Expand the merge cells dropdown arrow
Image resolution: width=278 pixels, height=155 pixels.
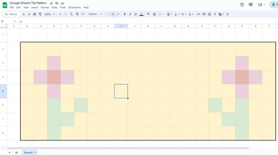(x=163, y=14)
